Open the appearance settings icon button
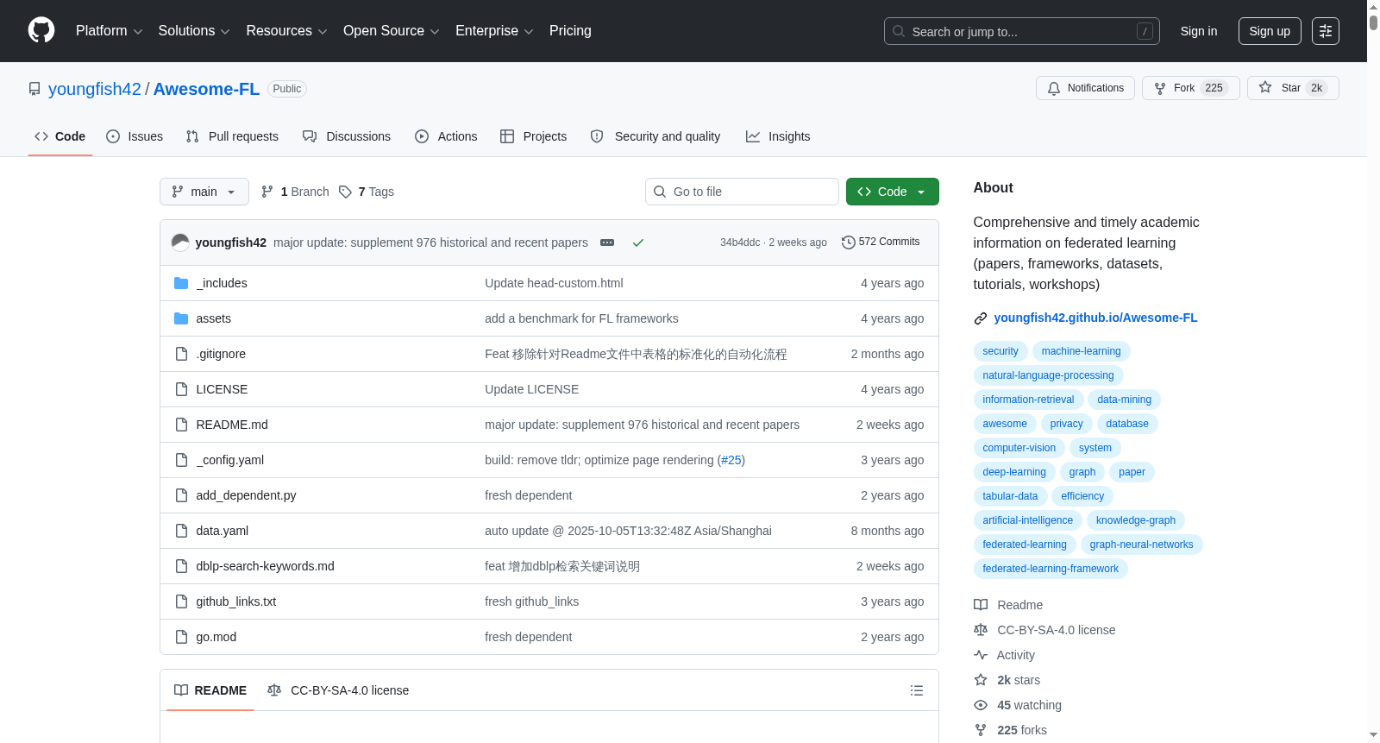The width and height of the screenshot is (1380, 743). click(1326, 31)
